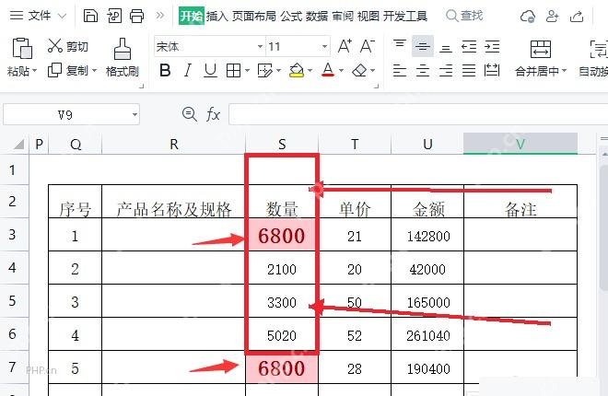Toggle bold formatting
This screenshot has height=396, width=608.
(165, 70)
